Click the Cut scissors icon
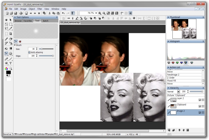 pyautogui.click(x=50, y=13)
